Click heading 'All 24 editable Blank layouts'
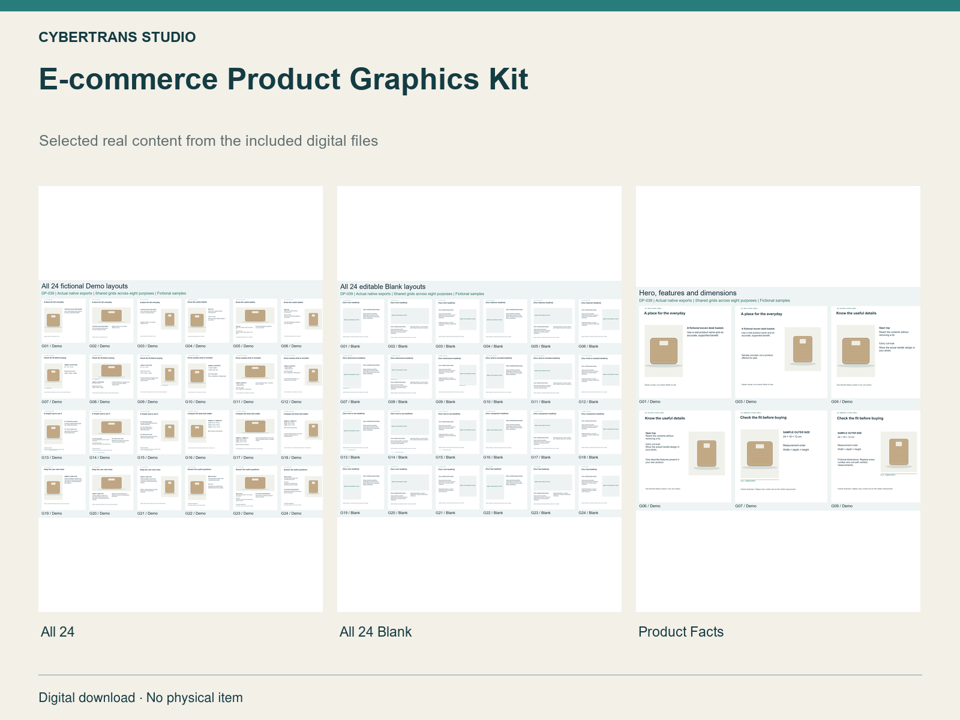This screenshot has width=960, height=720. point(383,287)
